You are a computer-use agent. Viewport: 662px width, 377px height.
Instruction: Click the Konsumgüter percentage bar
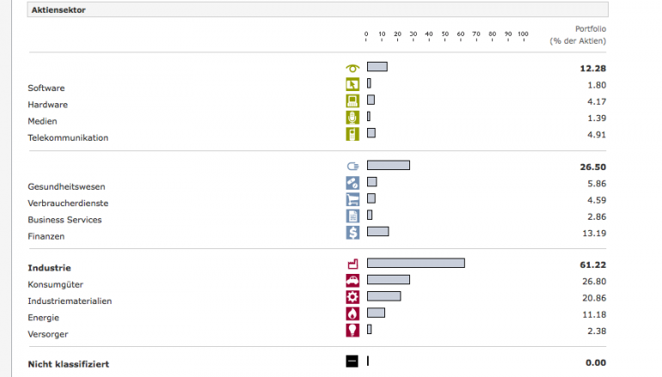tap(388, 280)
